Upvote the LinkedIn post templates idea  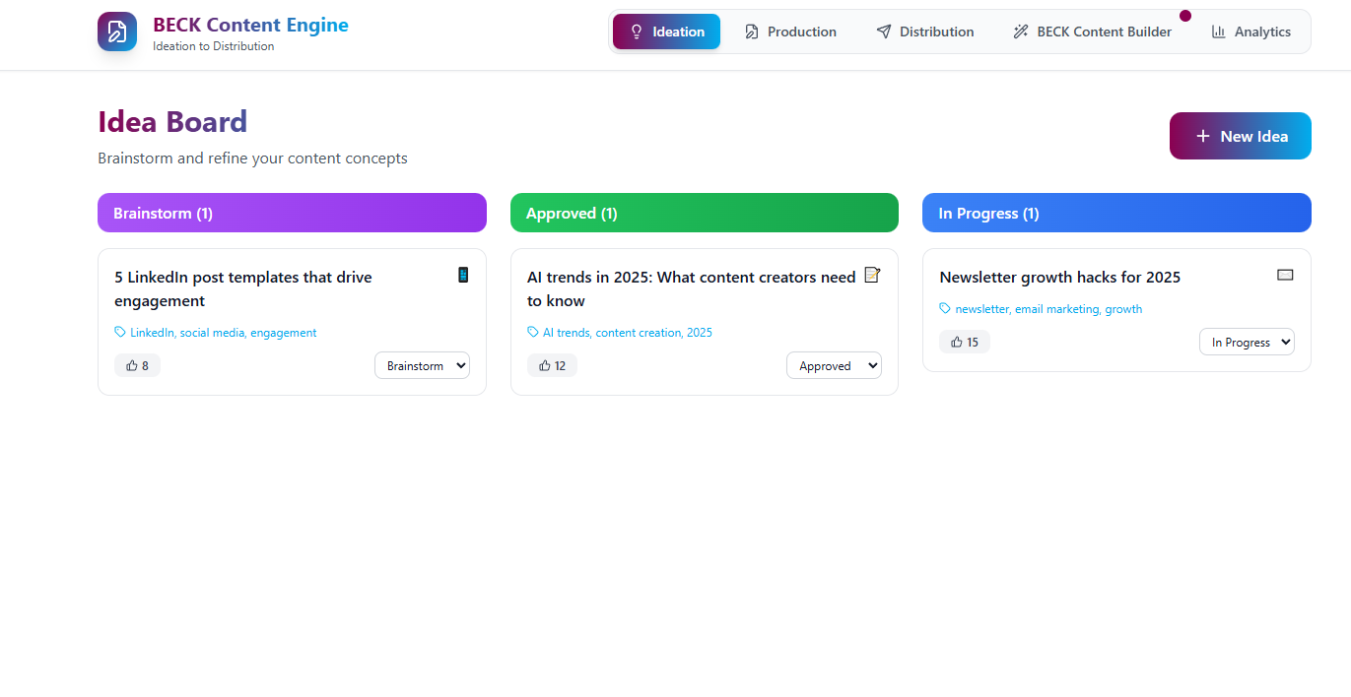(137, 365)
